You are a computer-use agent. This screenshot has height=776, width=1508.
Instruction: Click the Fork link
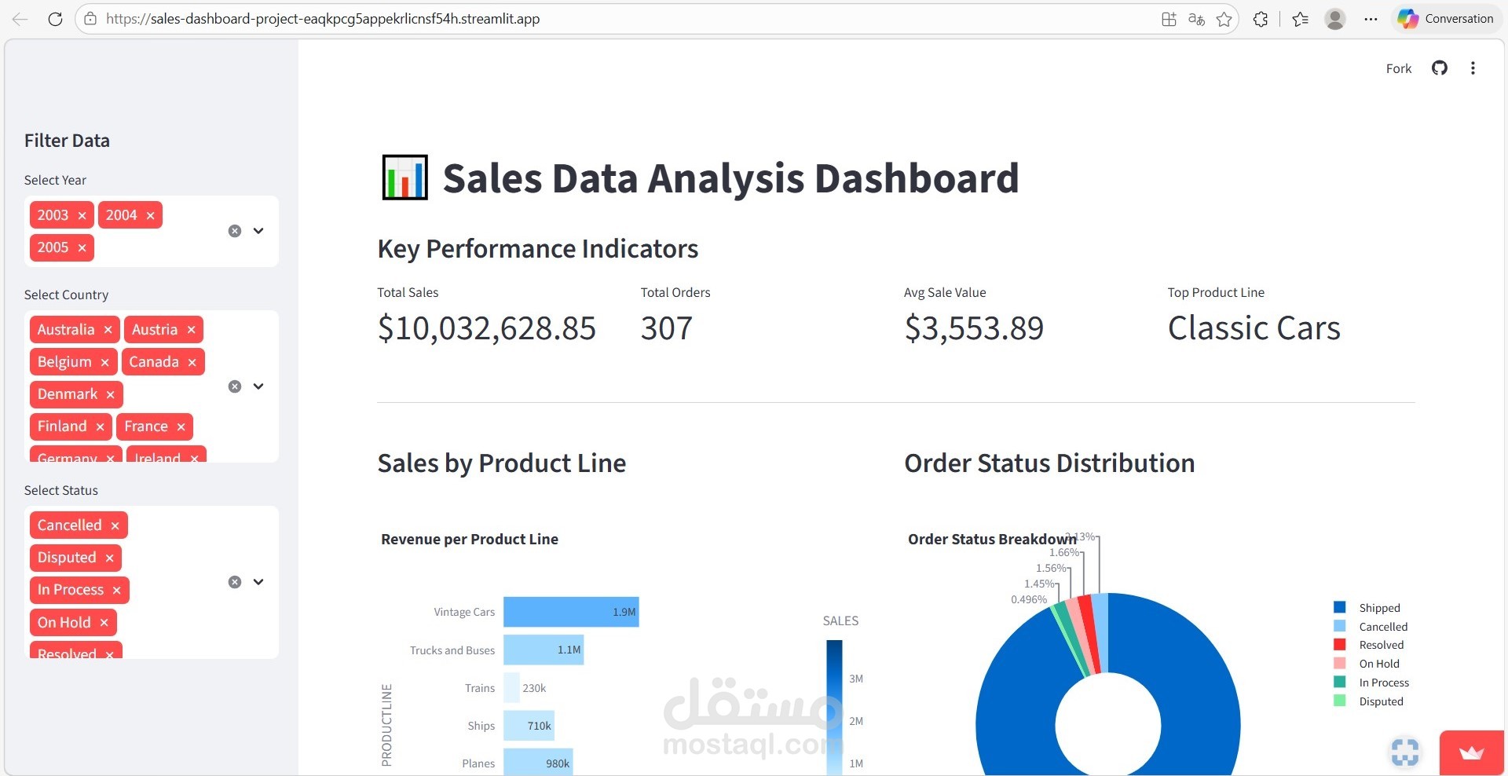[x=1398, y=68]
